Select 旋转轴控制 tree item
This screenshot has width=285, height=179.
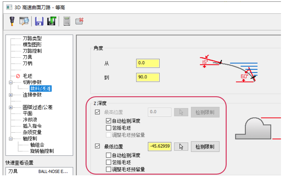[42, 151]
